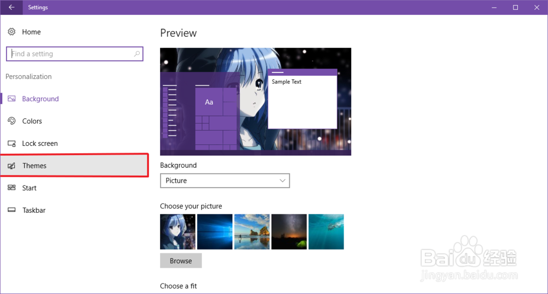
Task: Click the Start tiles icon
Action: pyautogui.click(x=12, y=188)
